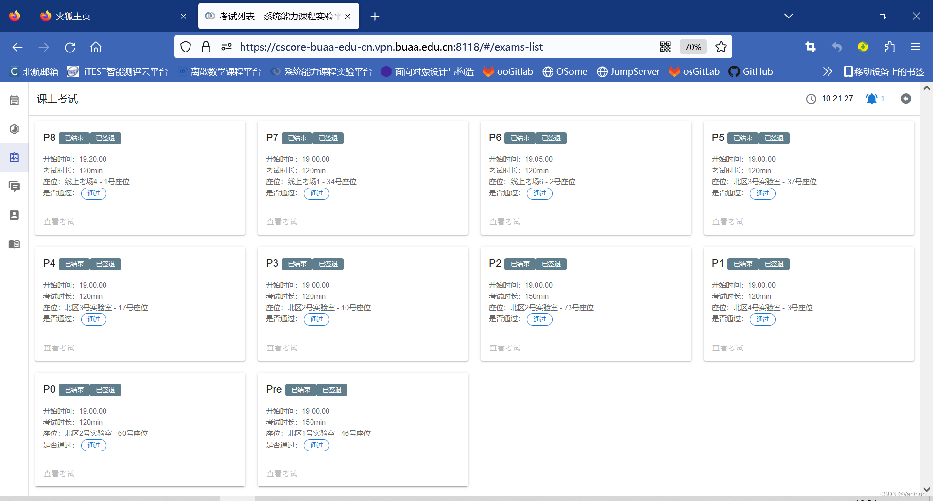The height and width of the screenshot is (501, 933).
Task: Click the round back arrow icon at top right
Action: tap(906, 99)
